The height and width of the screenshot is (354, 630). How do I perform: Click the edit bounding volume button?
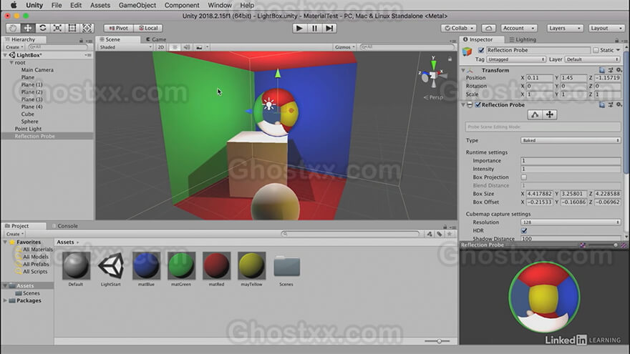point(535,115)
